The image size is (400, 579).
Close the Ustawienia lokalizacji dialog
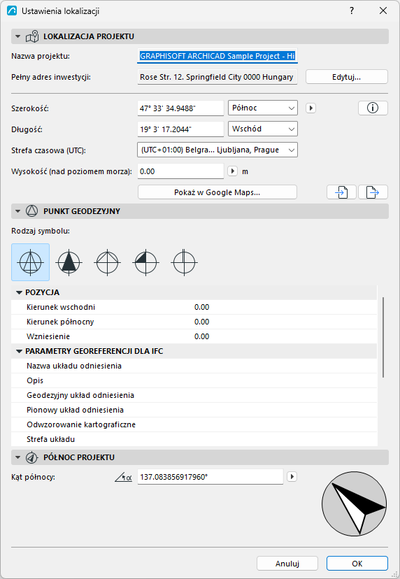tap(383, 10)
